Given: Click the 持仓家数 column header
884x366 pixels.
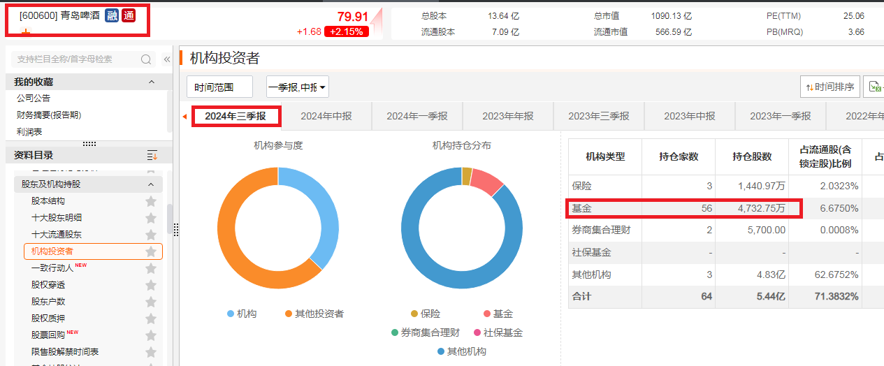Looking at the screenshot, I should pos(679,156).
